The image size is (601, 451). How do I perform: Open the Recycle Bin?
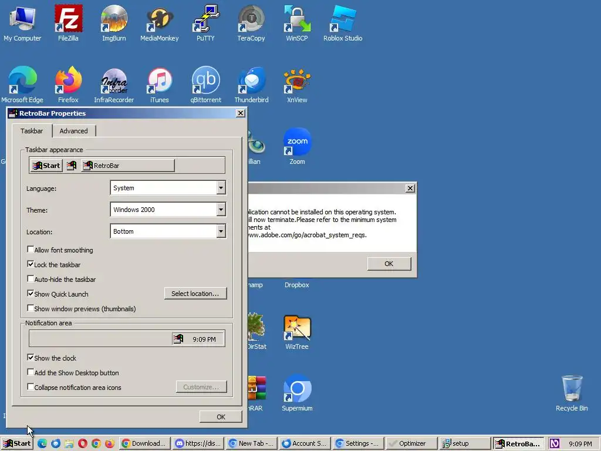tap(572, 393)
